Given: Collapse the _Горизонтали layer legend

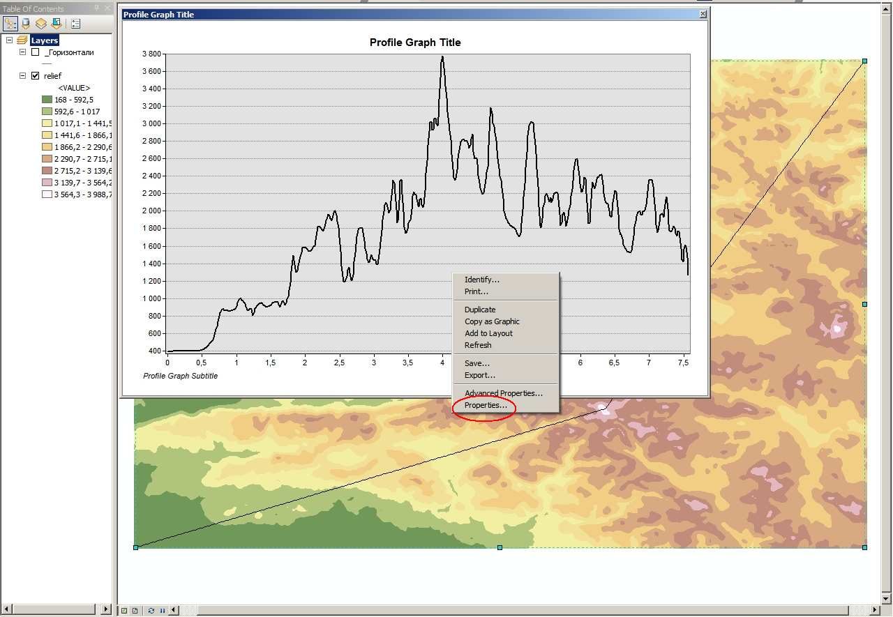Looking at the screenshot, I should tap(22, 52).
